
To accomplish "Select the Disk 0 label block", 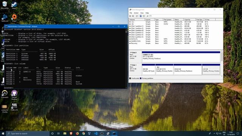I will click(x=135, y=56).
